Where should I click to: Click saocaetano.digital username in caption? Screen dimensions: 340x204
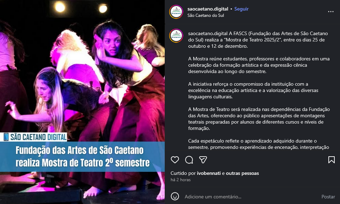click(x=208, y=33)
